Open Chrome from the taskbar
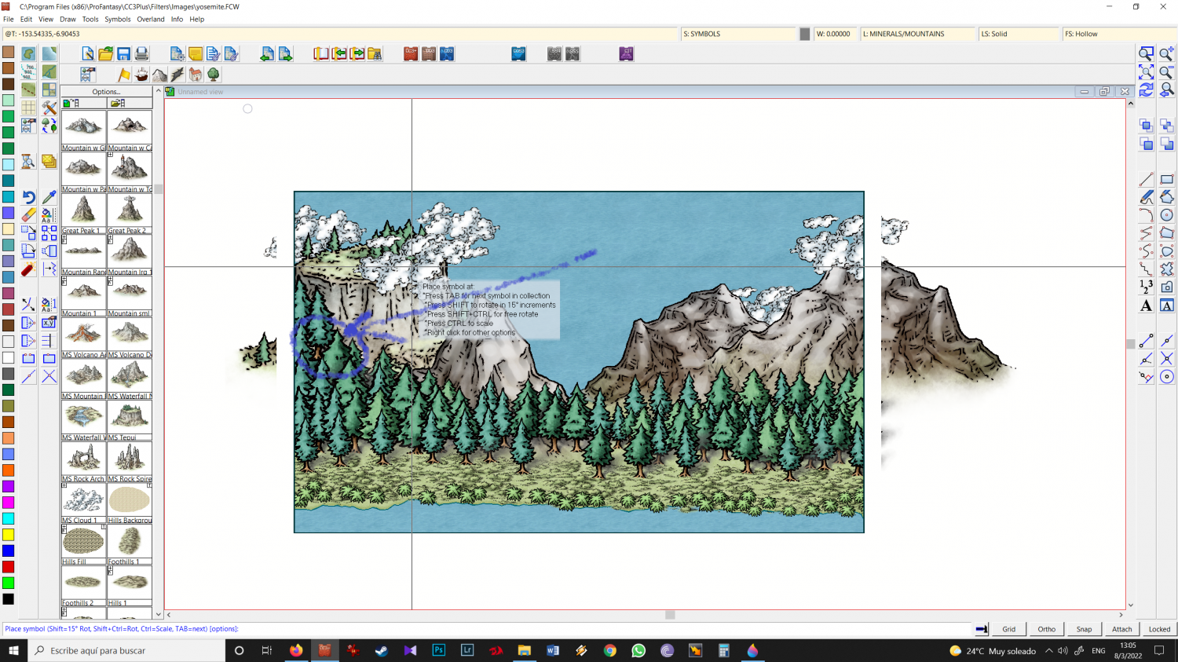The height and width of the screenshot is (662, 1178). click(x=609, y=650)
